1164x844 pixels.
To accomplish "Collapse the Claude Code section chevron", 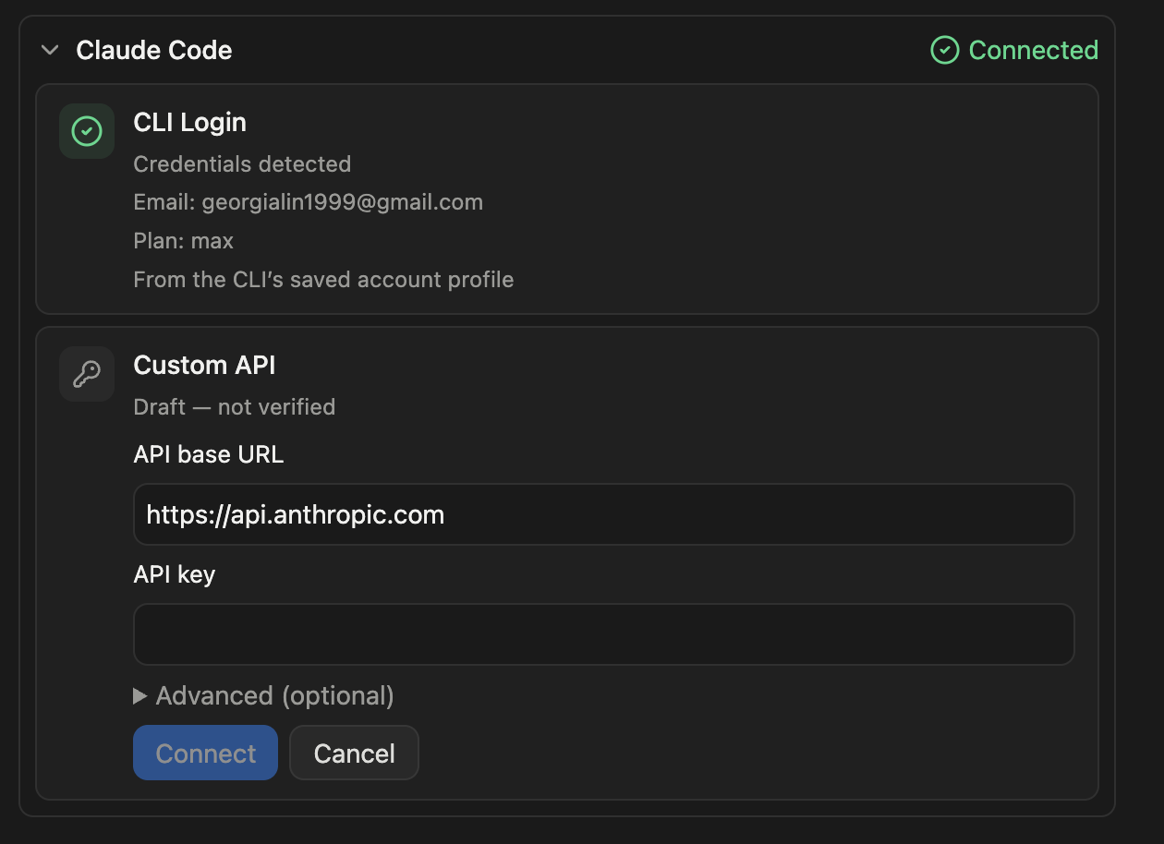I will tap(50, 50).
